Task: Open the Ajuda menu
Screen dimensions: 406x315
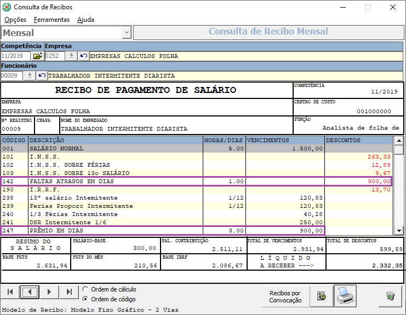Action: pos(85,20)
